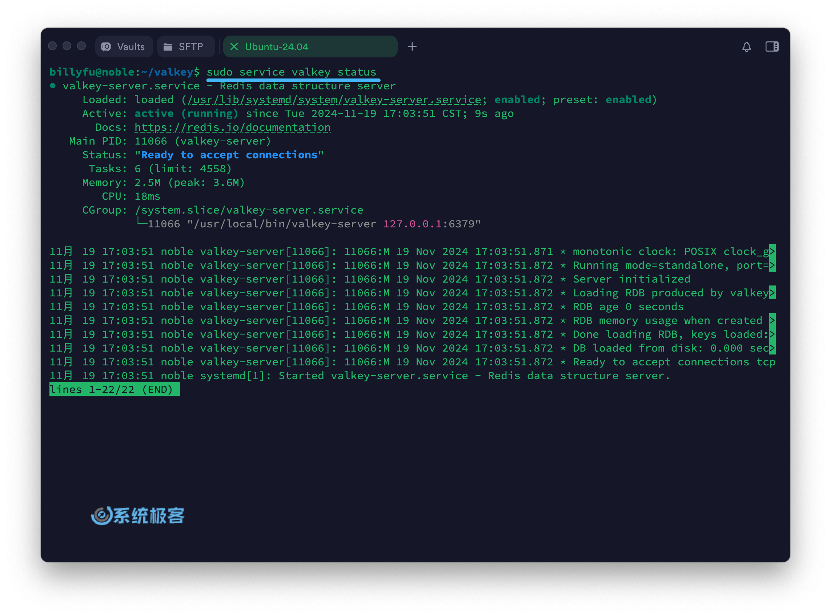Click the billyfu@noble prompt text

tap(92, 72)
